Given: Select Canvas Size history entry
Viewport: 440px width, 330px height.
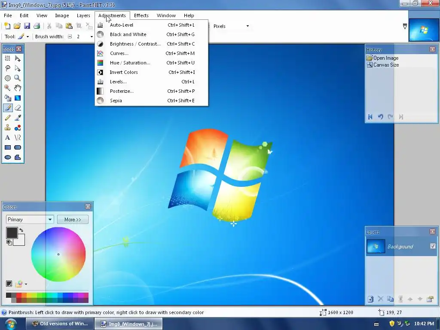Looking at the screenshot, I should 383,65.
